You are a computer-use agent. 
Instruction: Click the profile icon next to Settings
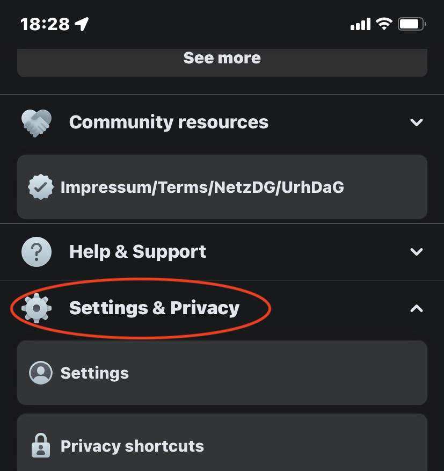pos(40,373)
